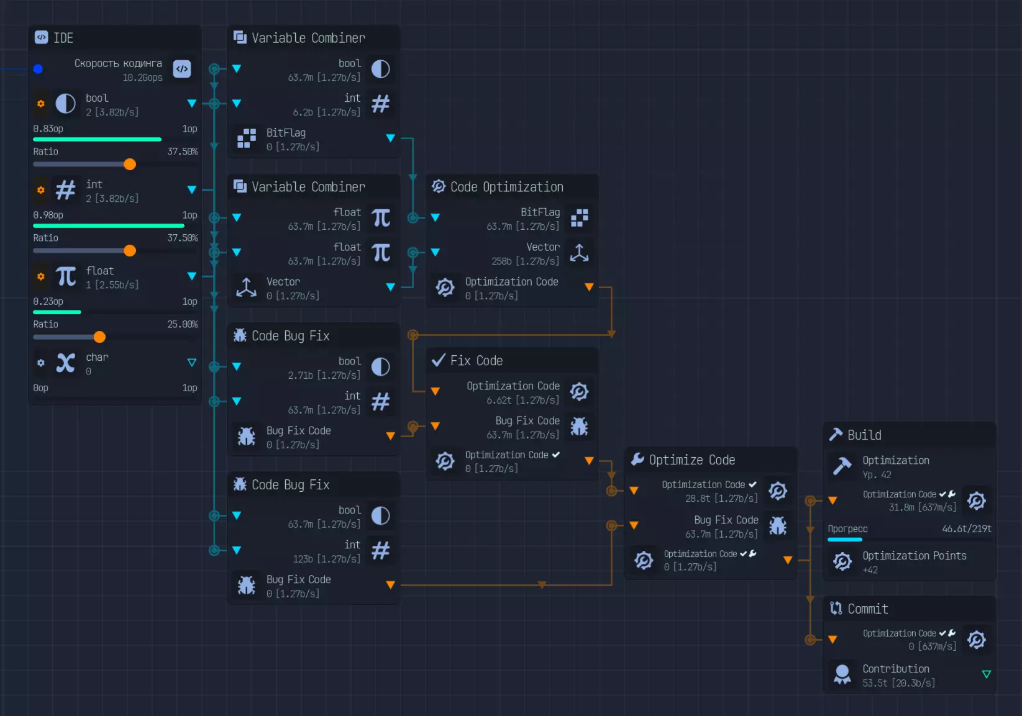Click the BitFlag output arrow in Variable Combiner

coord(390,138)
